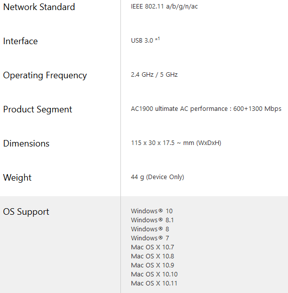Select the AC1900 ultimate AC performance text
The width and height of the screenshot is (288, 293).
pos(179,109)
